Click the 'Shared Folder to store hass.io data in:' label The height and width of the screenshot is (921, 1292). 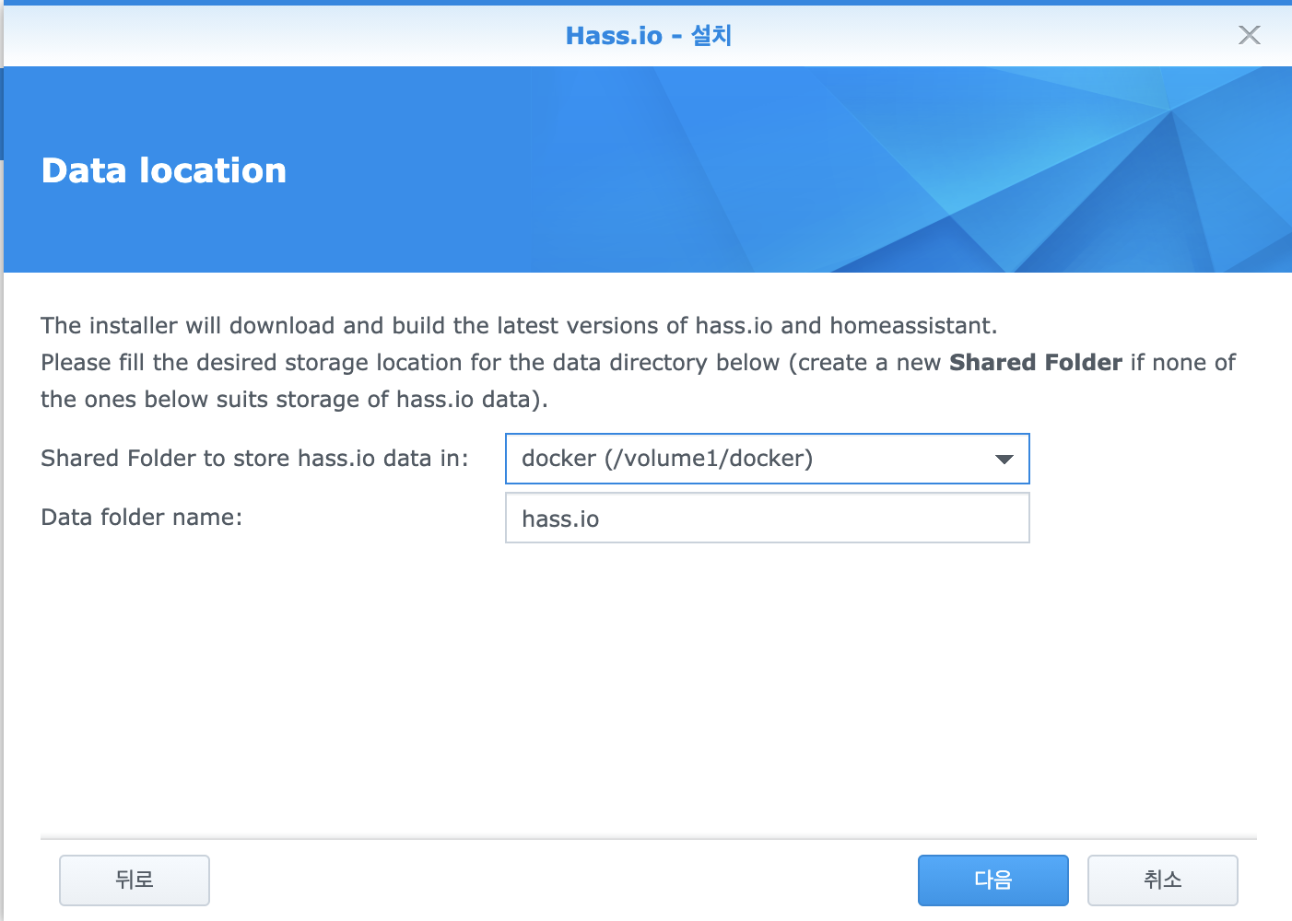(255, 459)
